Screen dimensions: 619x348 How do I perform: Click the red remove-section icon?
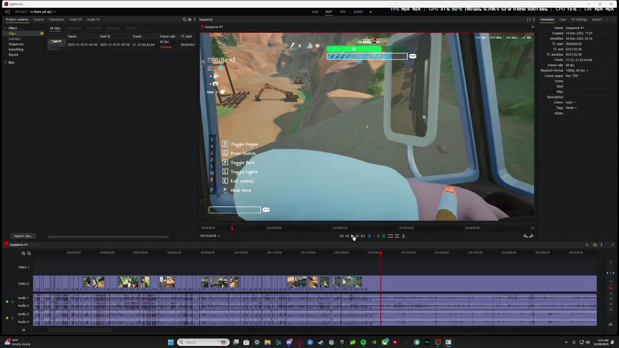(x=390, y=236)
